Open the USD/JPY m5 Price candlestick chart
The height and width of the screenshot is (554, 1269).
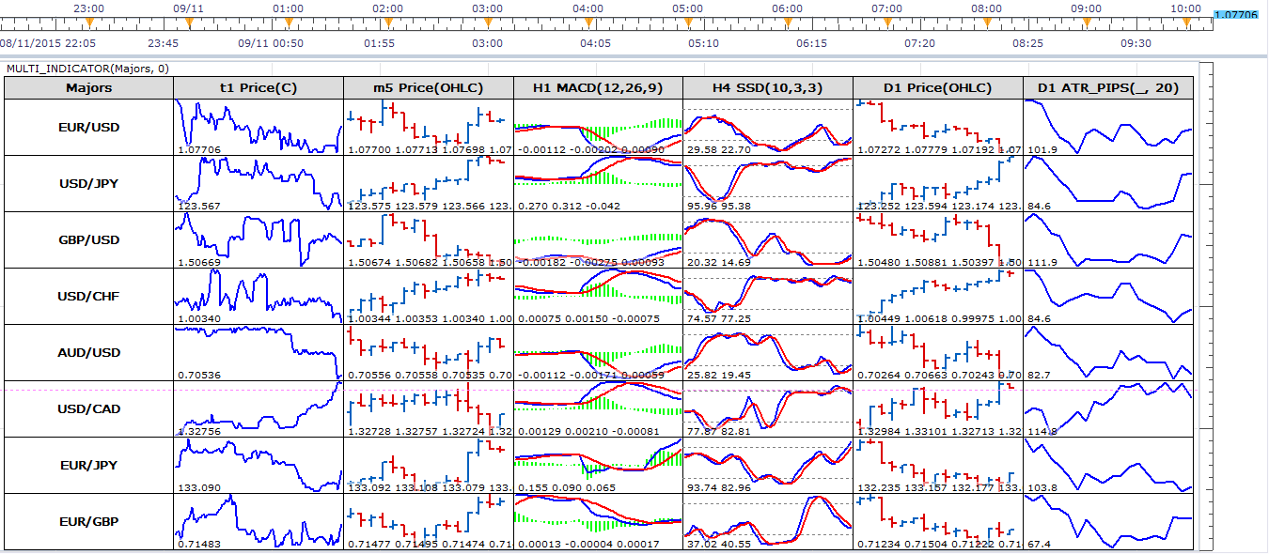(429, 183)
